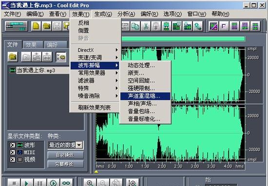The width and height of the screenshot is (268, 186).
Task: Expand the 特殊 submenu
Action: pyautogui.click(x=95, y=88)
